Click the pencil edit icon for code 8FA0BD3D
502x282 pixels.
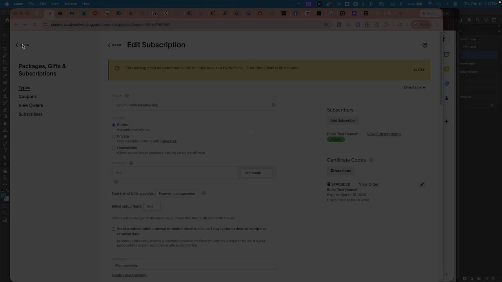422,184
